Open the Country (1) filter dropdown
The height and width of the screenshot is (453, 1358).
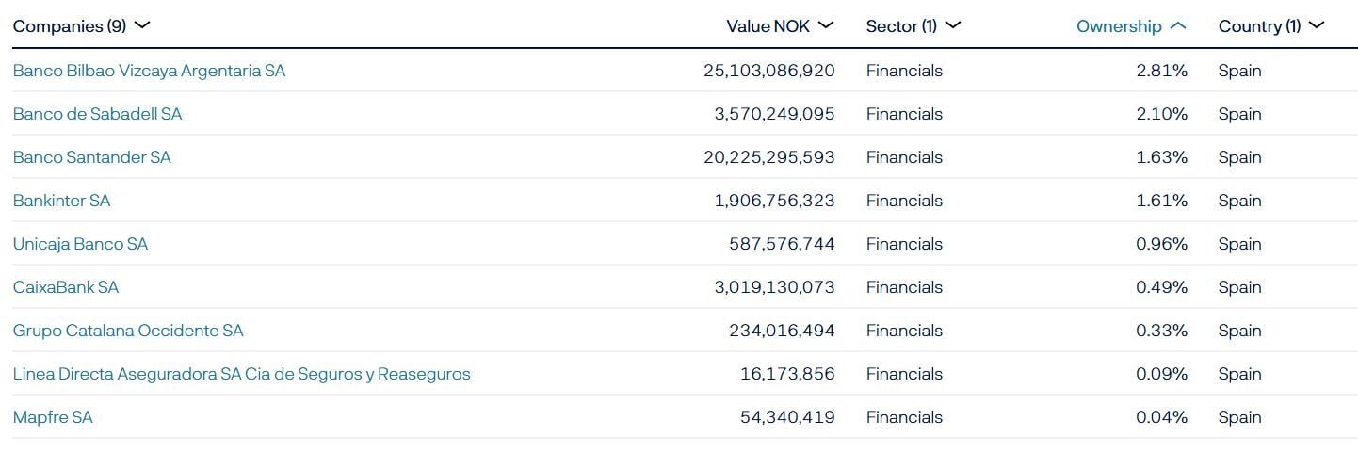(x=1316, y=25)
